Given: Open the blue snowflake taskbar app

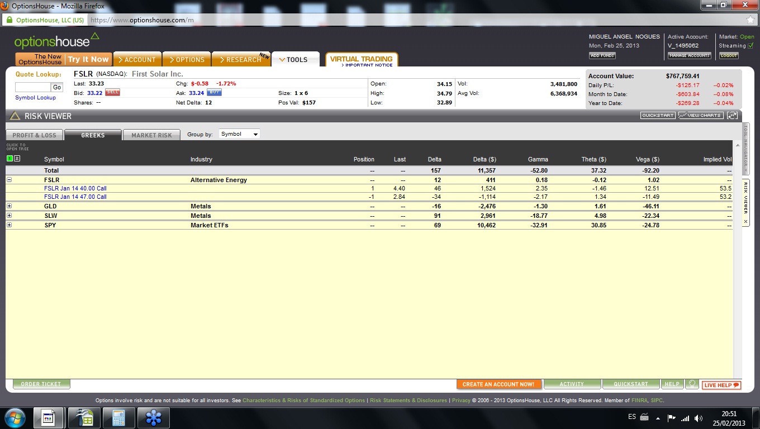Looking at the screenshot, I should tap(153, 417).
